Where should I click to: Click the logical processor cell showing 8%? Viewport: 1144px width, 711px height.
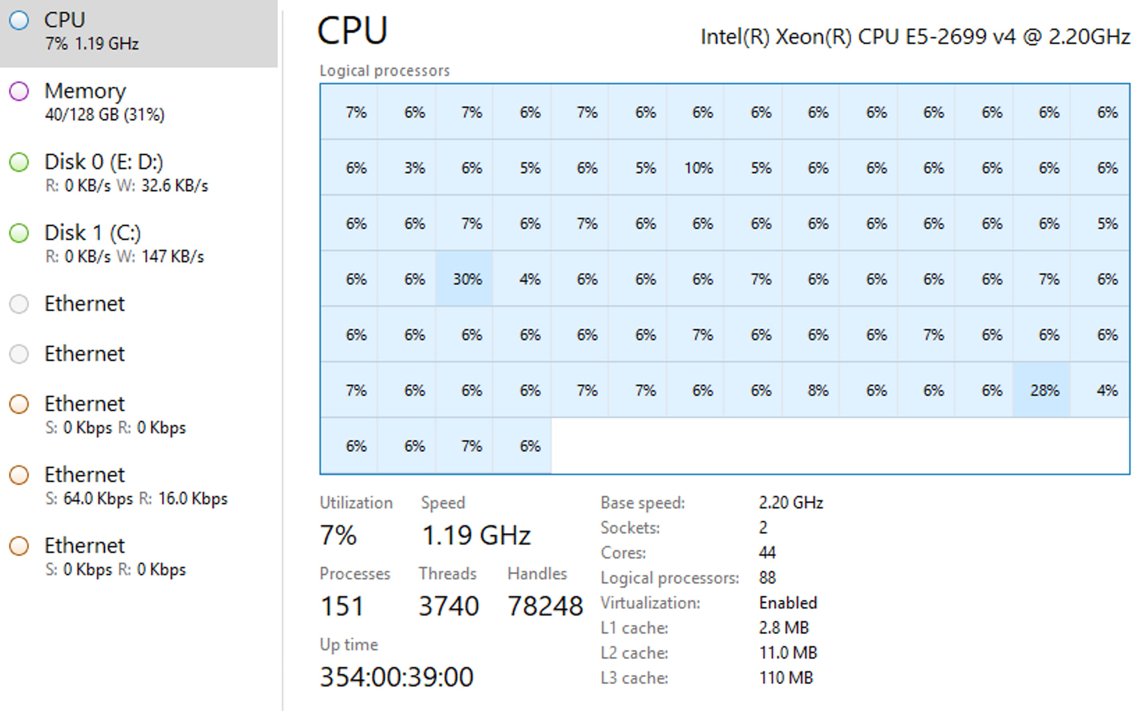point(818,390)
